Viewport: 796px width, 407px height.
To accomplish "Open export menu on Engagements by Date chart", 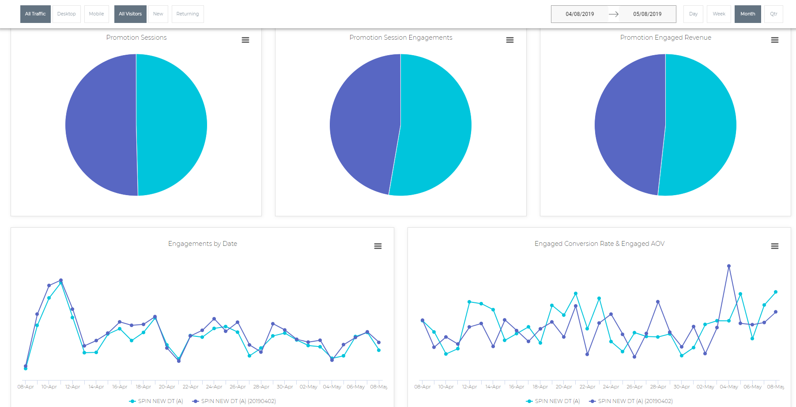I will 378,246.
